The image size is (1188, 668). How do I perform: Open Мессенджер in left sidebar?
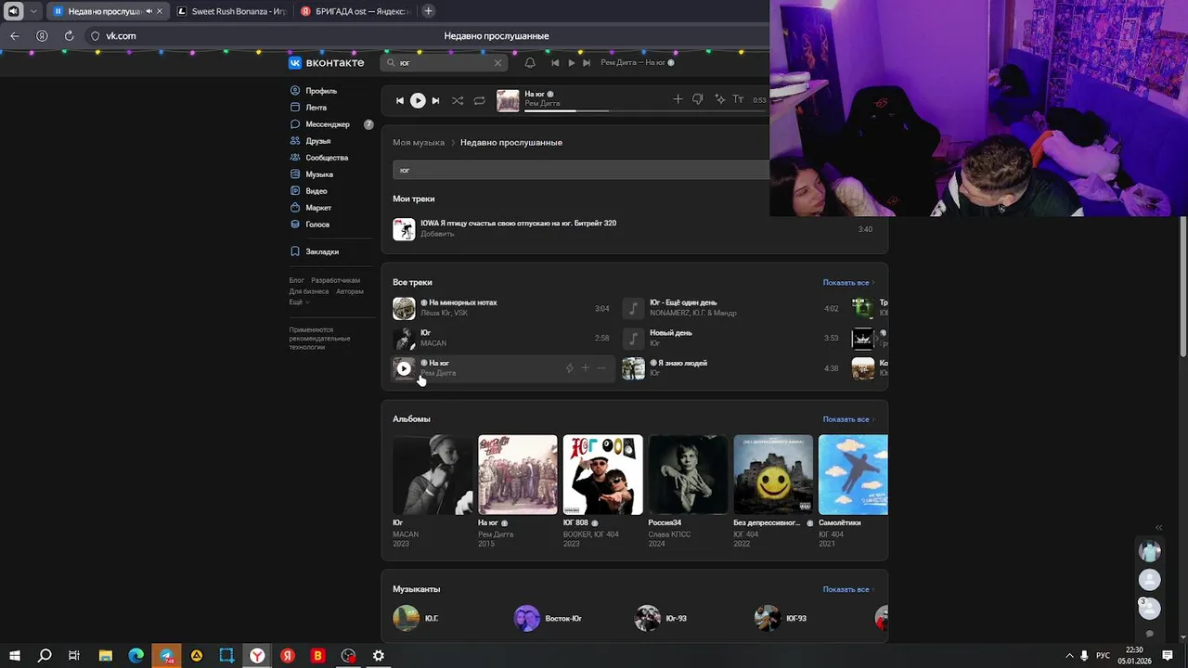[327, 124]
